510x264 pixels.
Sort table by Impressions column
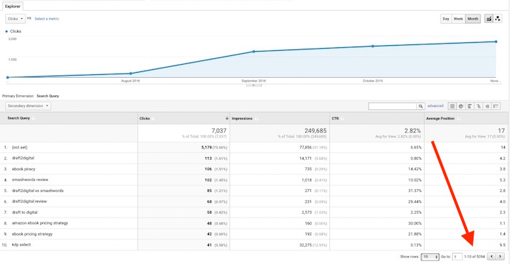pos(242,119)
